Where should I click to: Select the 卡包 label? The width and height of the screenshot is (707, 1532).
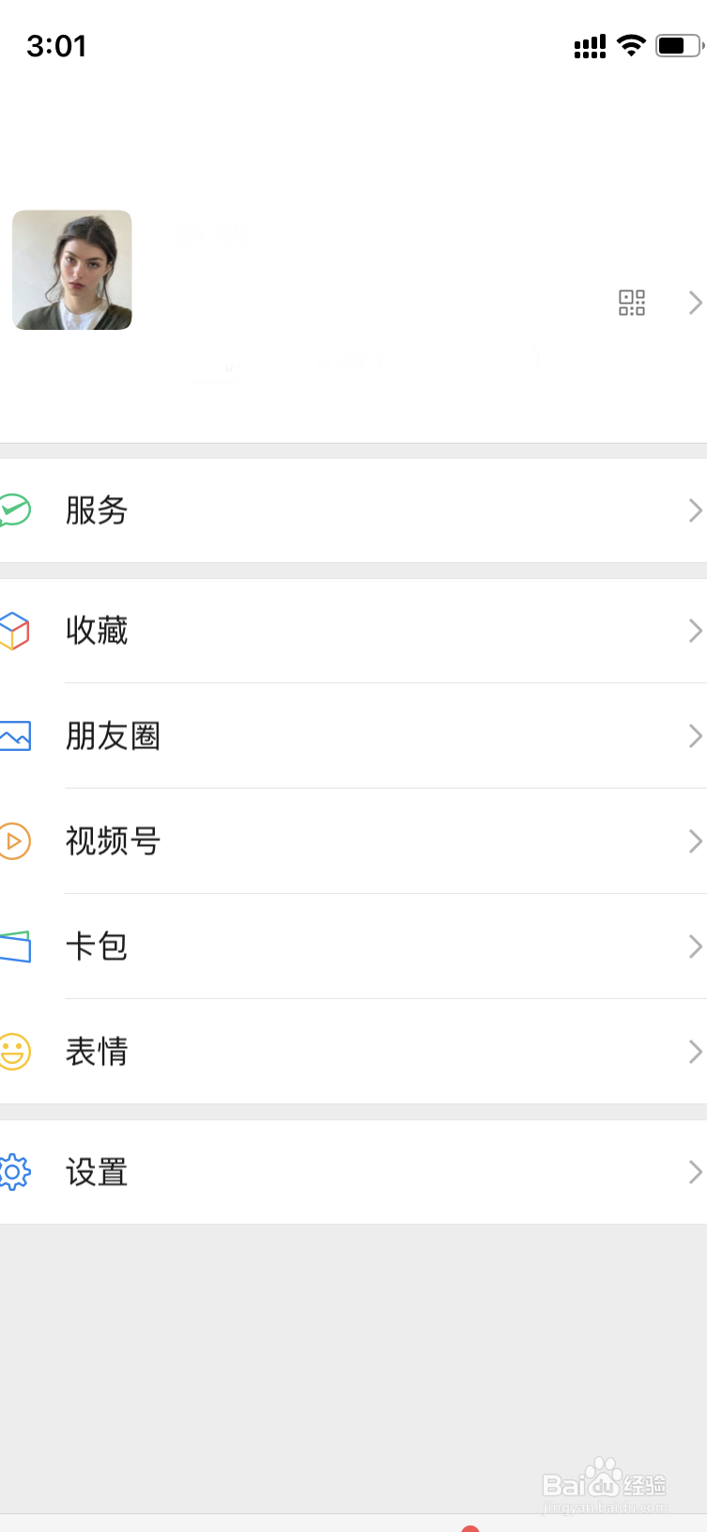[97, 946]
